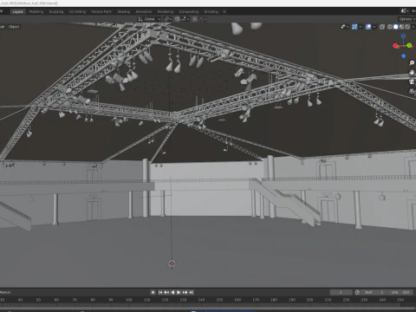Toggle proportional editing
Image resolution: width=416 pixels, height=312 pixels.
click(195, 19)
